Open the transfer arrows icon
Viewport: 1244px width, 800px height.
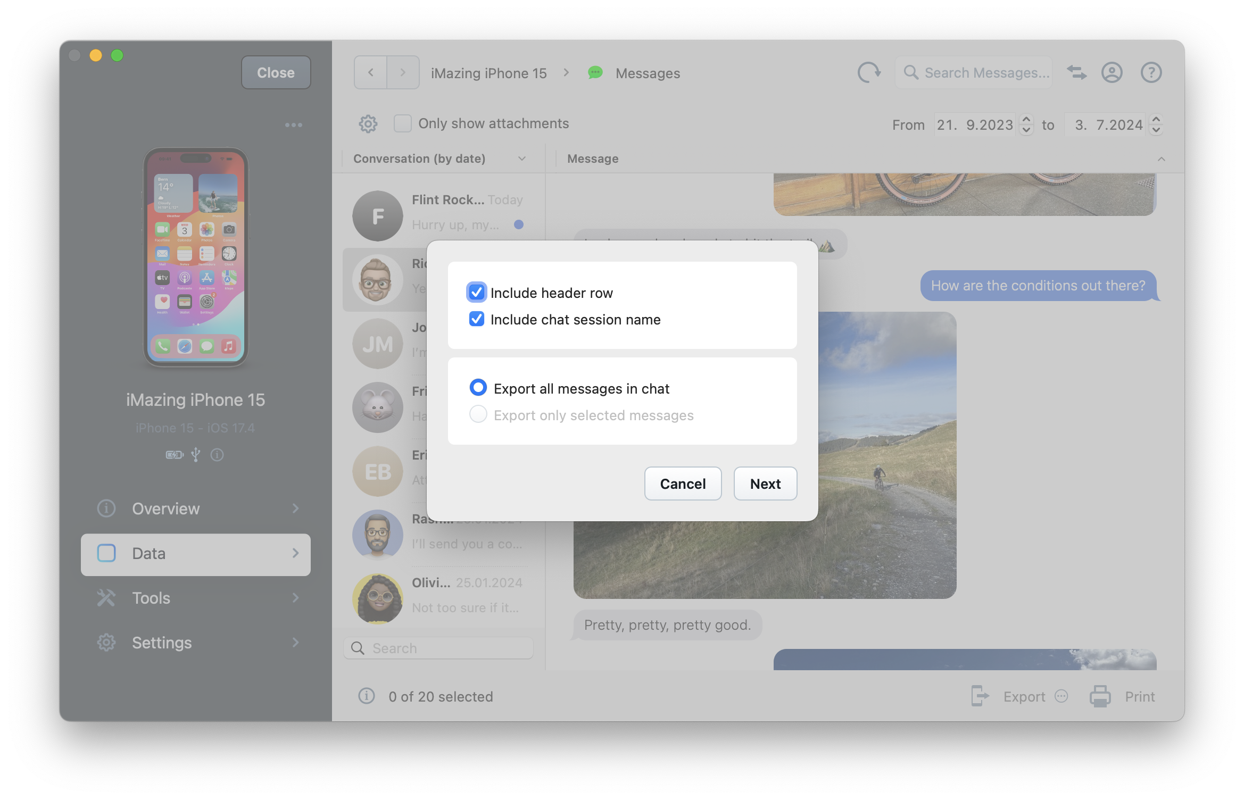point(1076,72)
